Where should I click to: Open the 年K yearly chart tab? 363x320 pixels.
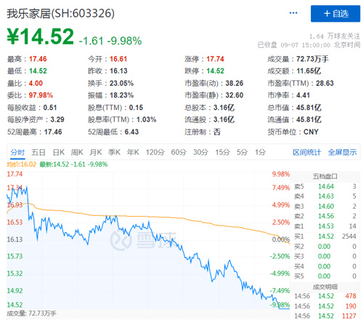[133, 152]
